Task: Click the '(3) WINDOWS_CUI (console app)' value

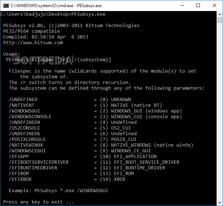Action: (141, 117)
